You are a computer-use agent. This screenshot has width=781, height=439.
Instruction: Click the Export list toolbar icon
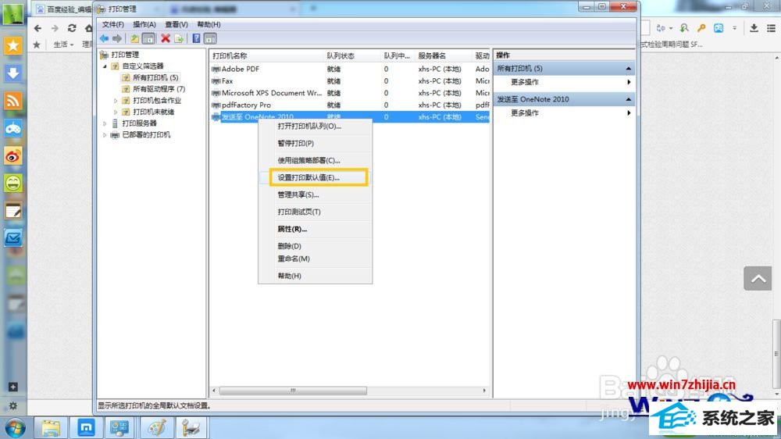pyautogui.click(x=179, y=38)
